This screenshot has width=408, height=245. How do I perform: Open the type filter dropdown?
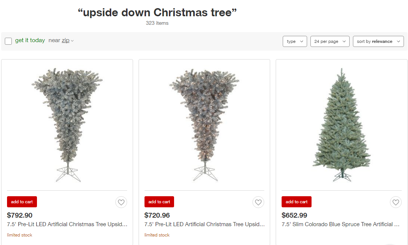(x=295, y=41)
